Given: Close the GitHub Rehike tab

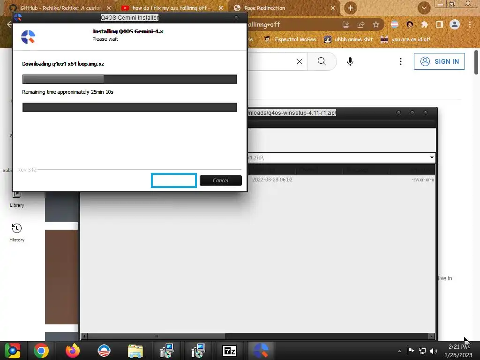Looking at the screenshot, I should (109, 8).
